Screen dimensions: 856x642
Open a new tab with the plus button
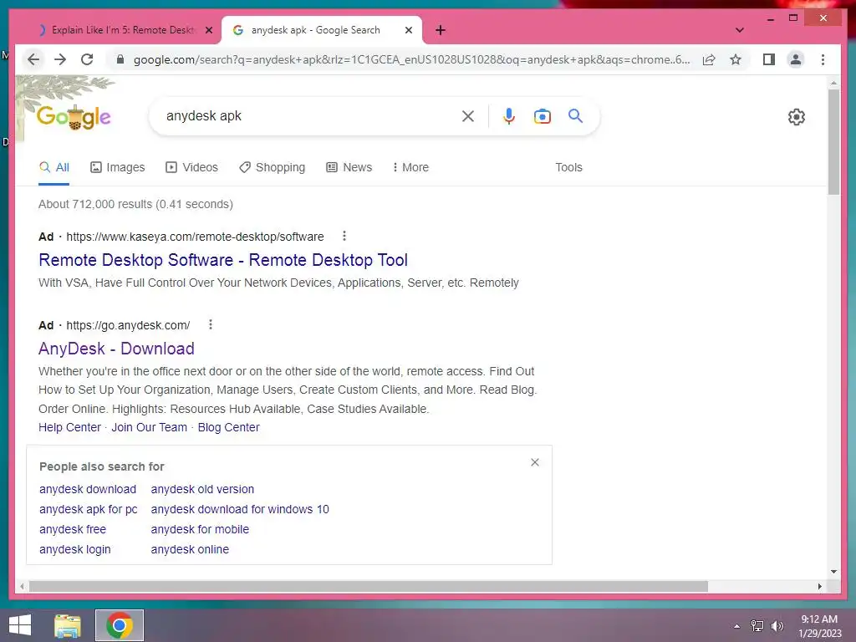[441, 30]
